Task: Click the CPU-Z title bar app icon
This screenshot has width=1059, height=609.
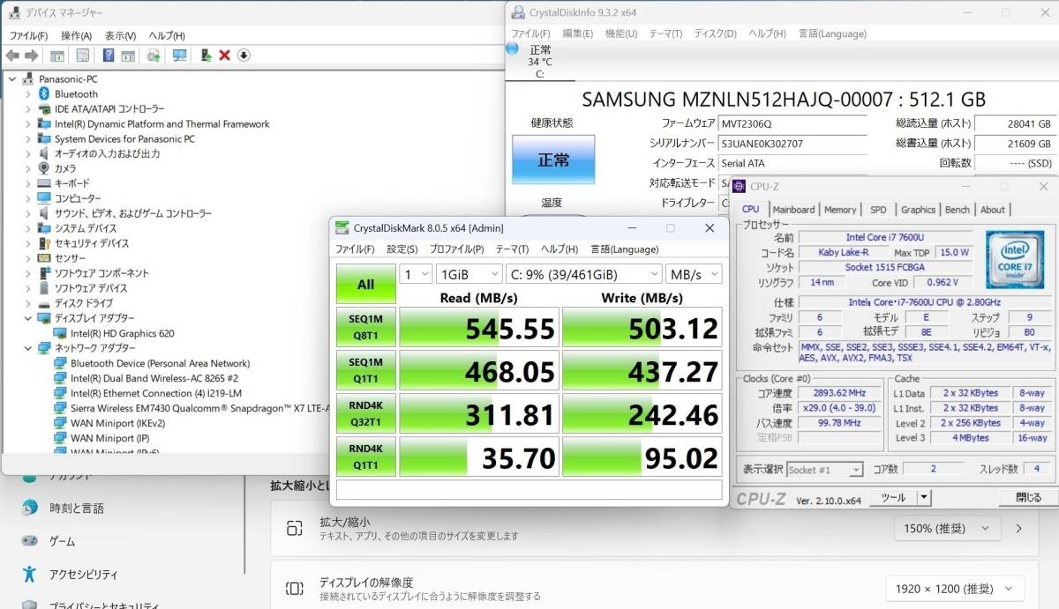Action: (740, 186)
